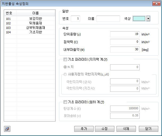This screenshot has width=162, height=136.
Task: Click the 단위중량 value field
Action: 125,34
